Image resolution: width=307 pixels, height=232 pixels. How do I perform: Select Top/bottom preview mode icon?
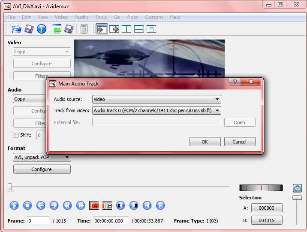(x=139, y=29)
